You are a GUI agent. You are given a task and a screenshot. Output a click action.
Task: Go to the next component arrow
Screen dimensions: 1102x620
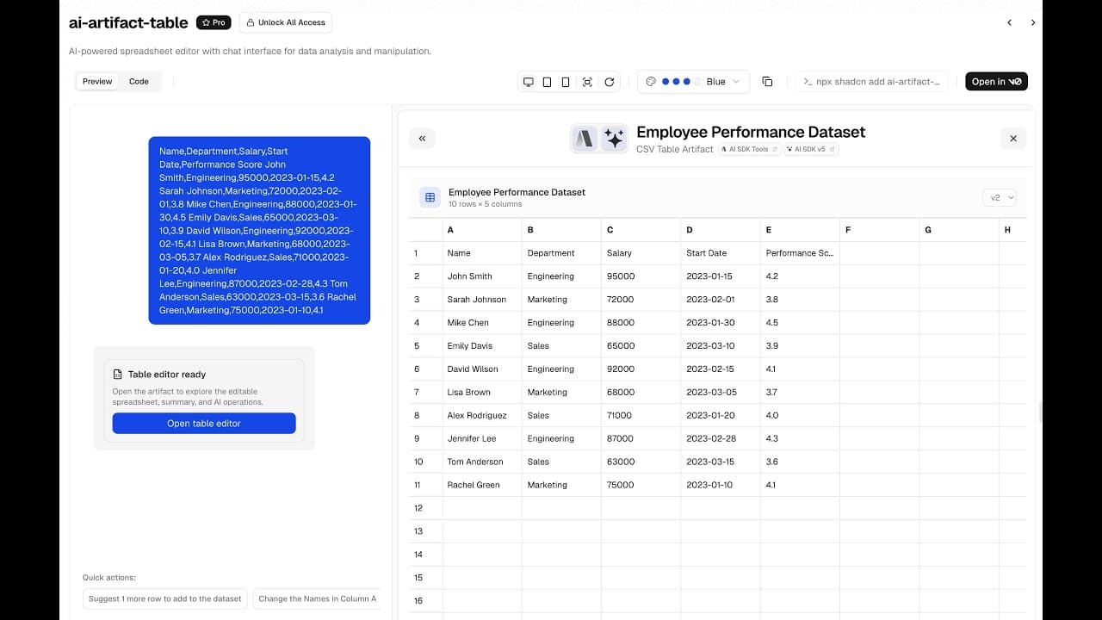(x=1033, y=23)
